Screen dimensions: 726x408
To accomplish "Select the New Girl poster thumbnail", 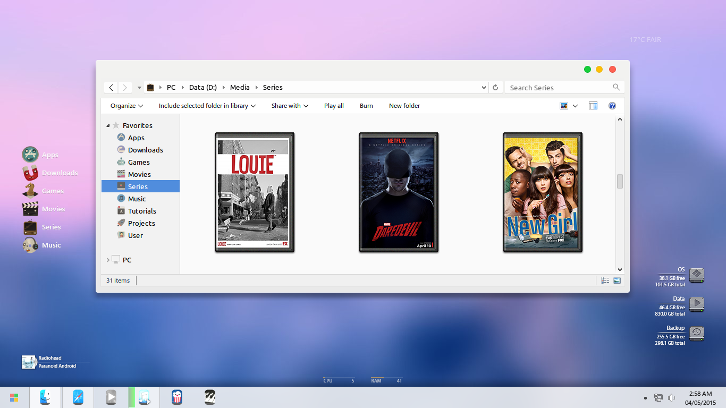I will pos(543,192).
